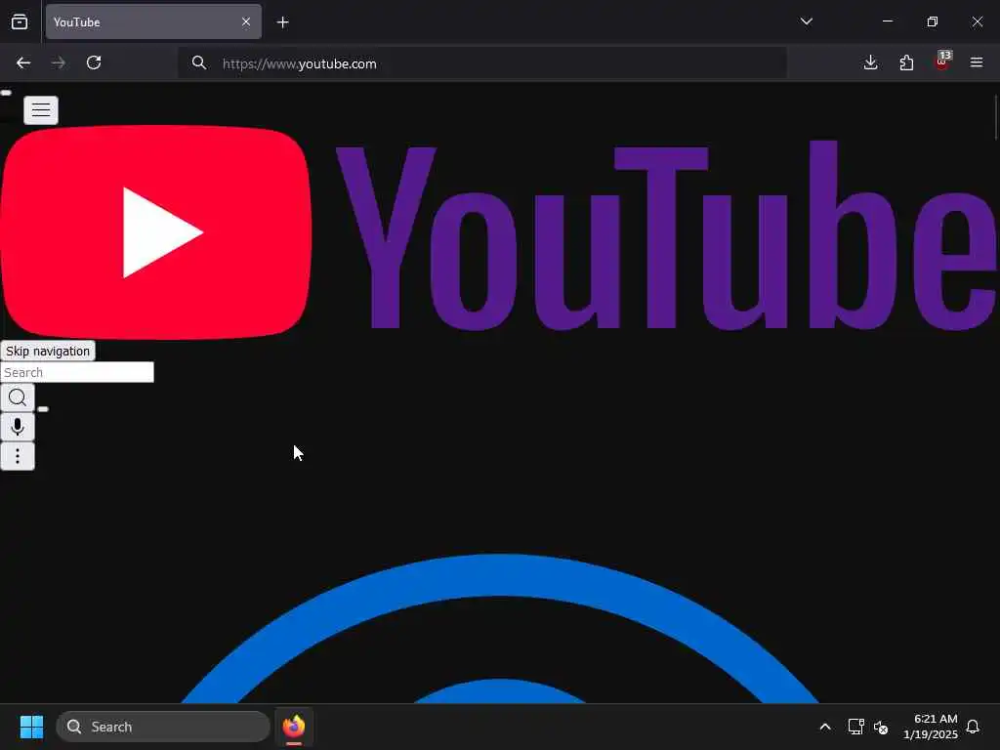1000x750 pixels.
Task: Open the notifications bell icon
Action: coord(973,727)
